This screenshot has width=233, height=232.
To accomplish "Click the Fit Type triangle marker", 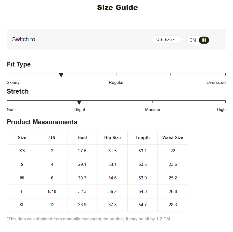I will [x=61, y=75].
